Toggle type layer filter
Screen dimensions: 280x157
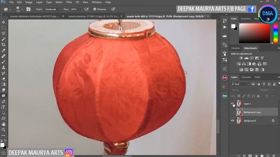[x=264, y=84]
